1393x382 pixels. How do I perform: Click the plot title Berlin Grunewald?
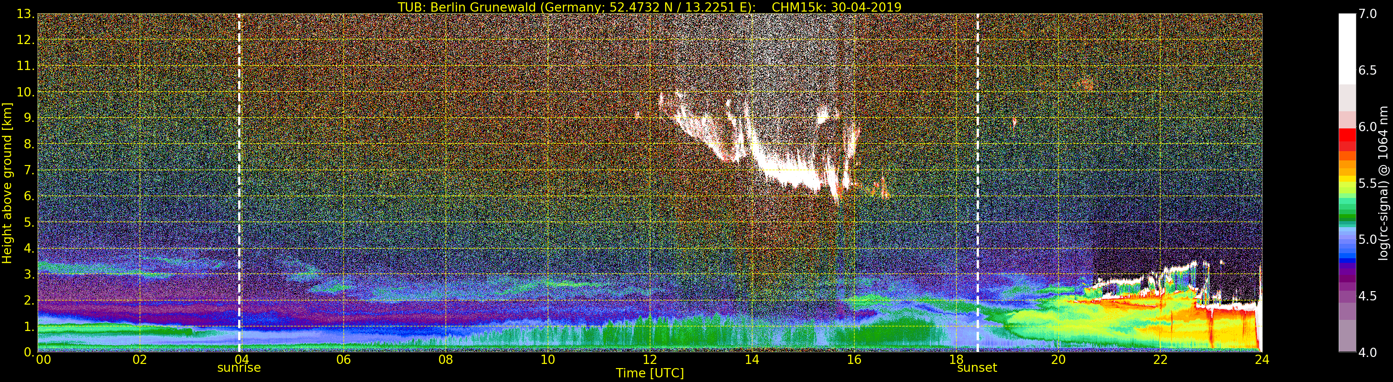[649, 7]
